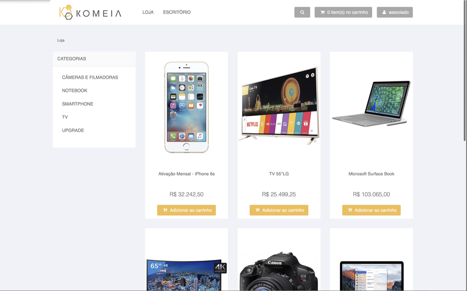Select the TV category
This screenshot has height=291, width=467.
tap(65, 117)
